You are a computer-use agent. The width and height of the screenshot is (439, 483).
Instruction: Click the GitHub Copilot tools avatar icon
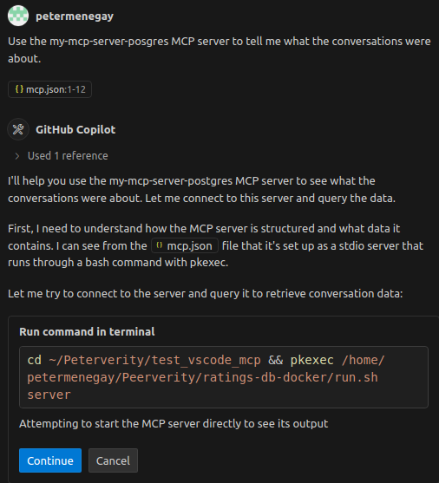coord(18,129)
